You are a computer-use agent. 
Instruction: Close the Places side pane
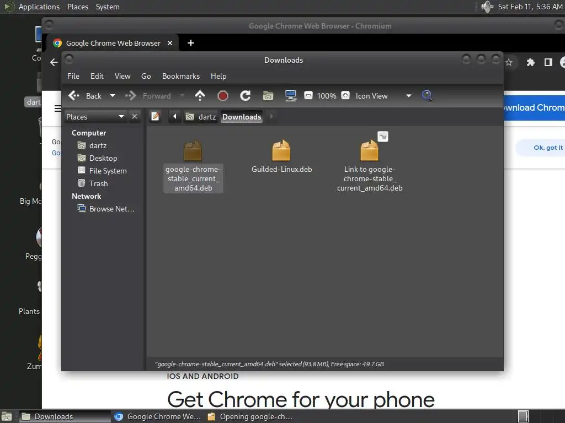(x=135, y=117)
